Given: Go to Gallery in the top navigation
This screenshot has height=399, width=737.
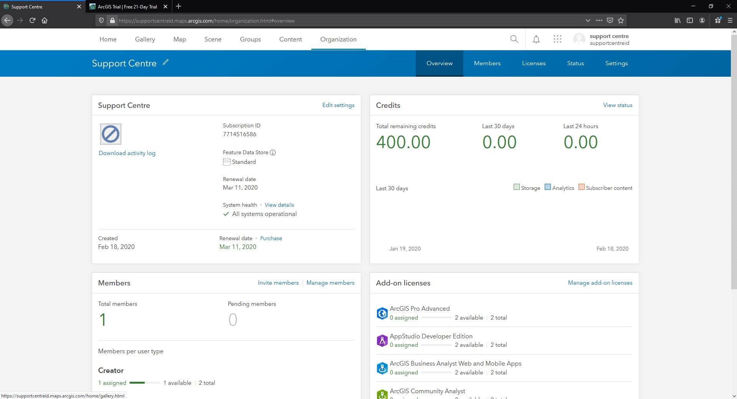Looking at the screenshot, I should (x=145, y=39).
